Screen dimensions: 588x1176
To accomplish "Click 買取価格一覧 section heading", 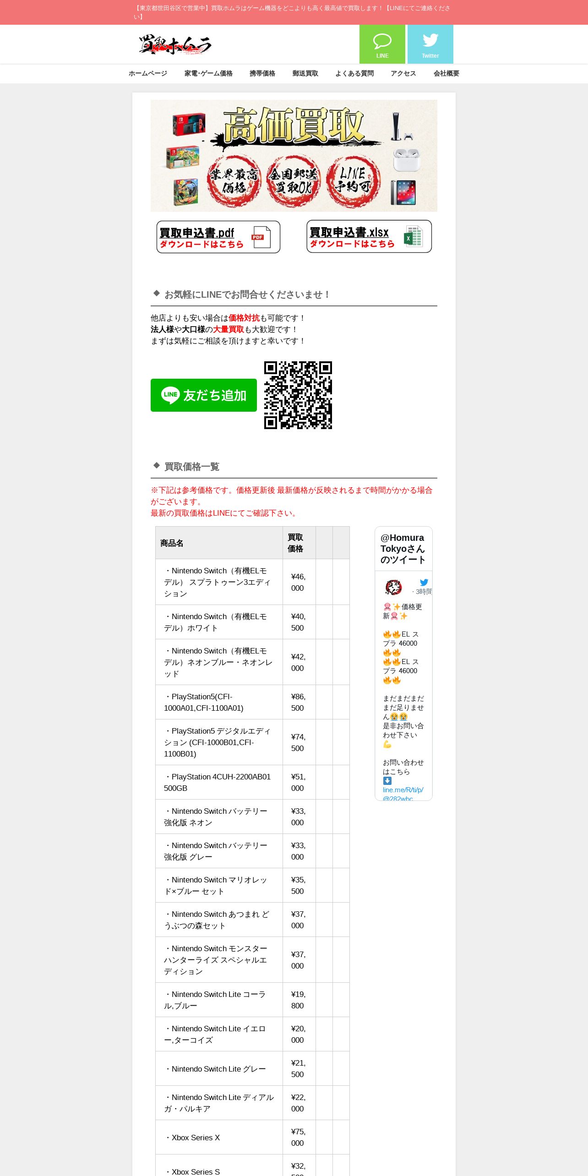I will [192, 467].
